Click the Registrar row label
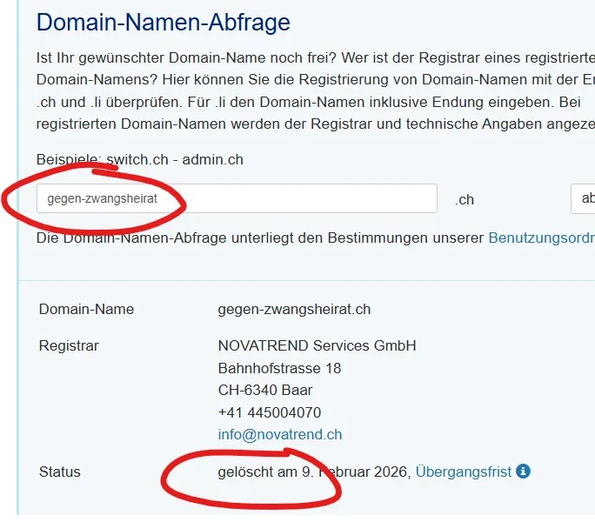Viewport: 595px width, 522px height. (69, 345)
